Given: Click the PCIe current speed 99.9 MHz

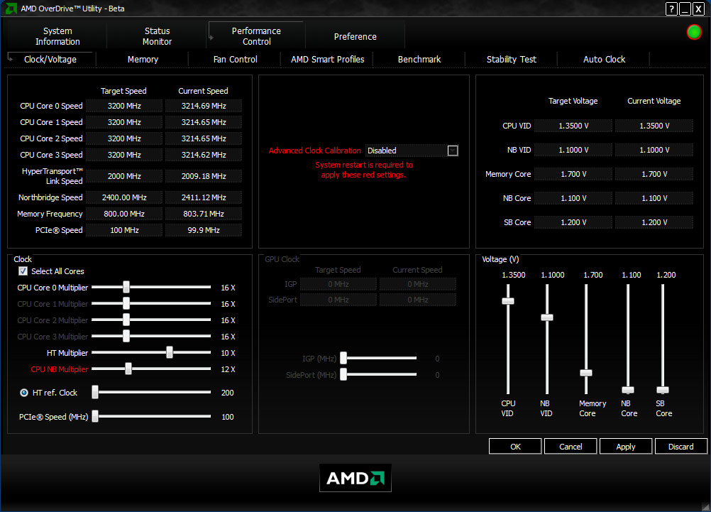Looking at the screenshot, I should click(x=204, y=230).
